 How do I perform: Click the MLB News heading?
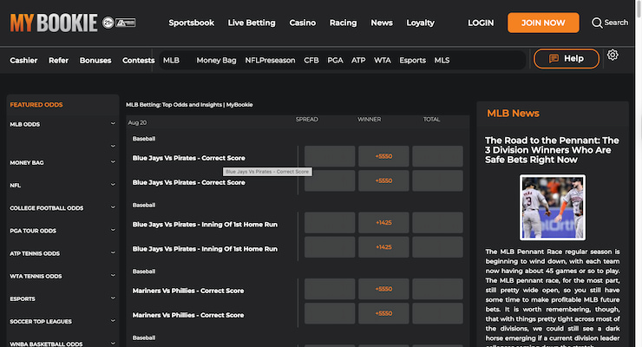pyautogui.click(x=513, y=114)
